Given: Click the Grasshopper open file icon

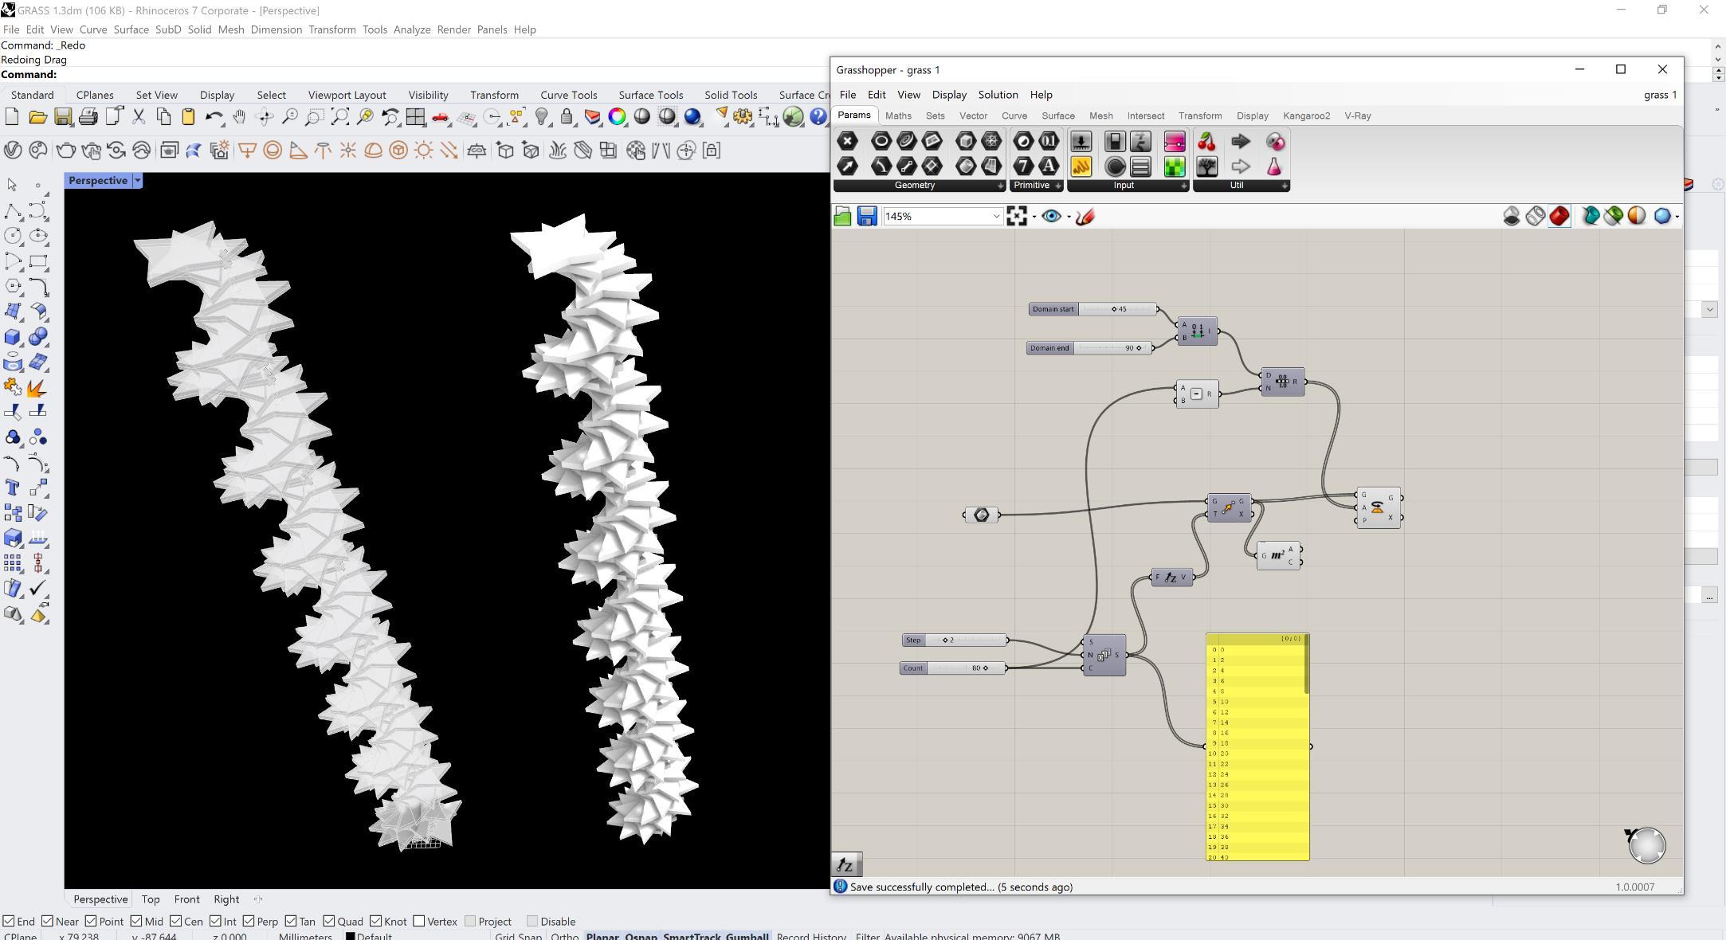Looking at the screenshot, I should (x=842, y=216).
